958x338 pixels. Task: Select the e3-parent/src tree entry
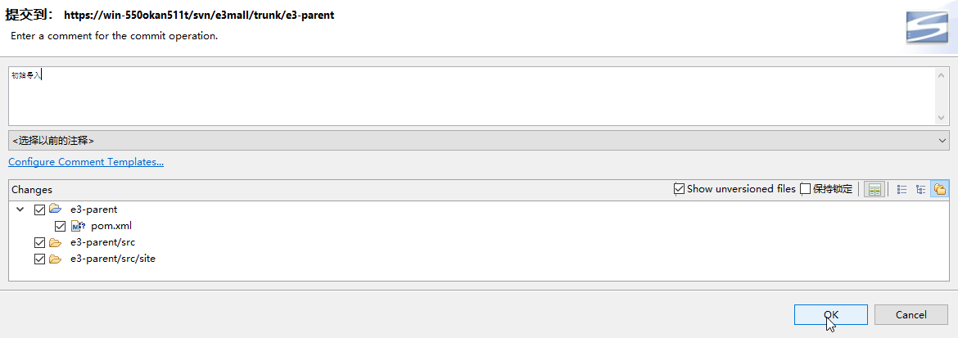[x=102, y=242]
